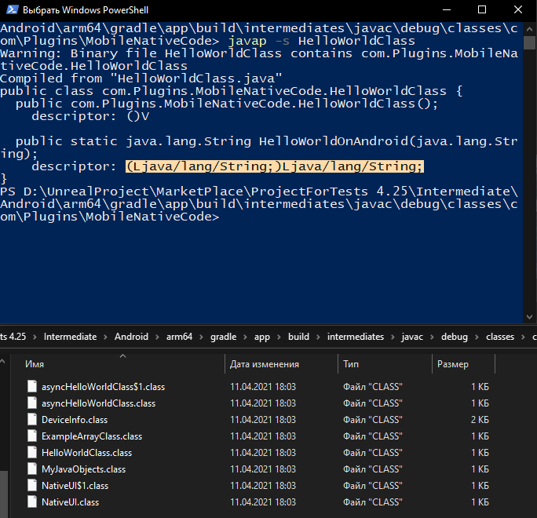The height and width of the screenshot is (518, 537).
Task: Click file icon of MyJavaObjects.class
Action: click(32, 469)
